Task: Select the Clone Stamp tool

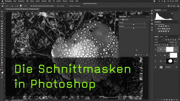Action: [x=2, y=38]
